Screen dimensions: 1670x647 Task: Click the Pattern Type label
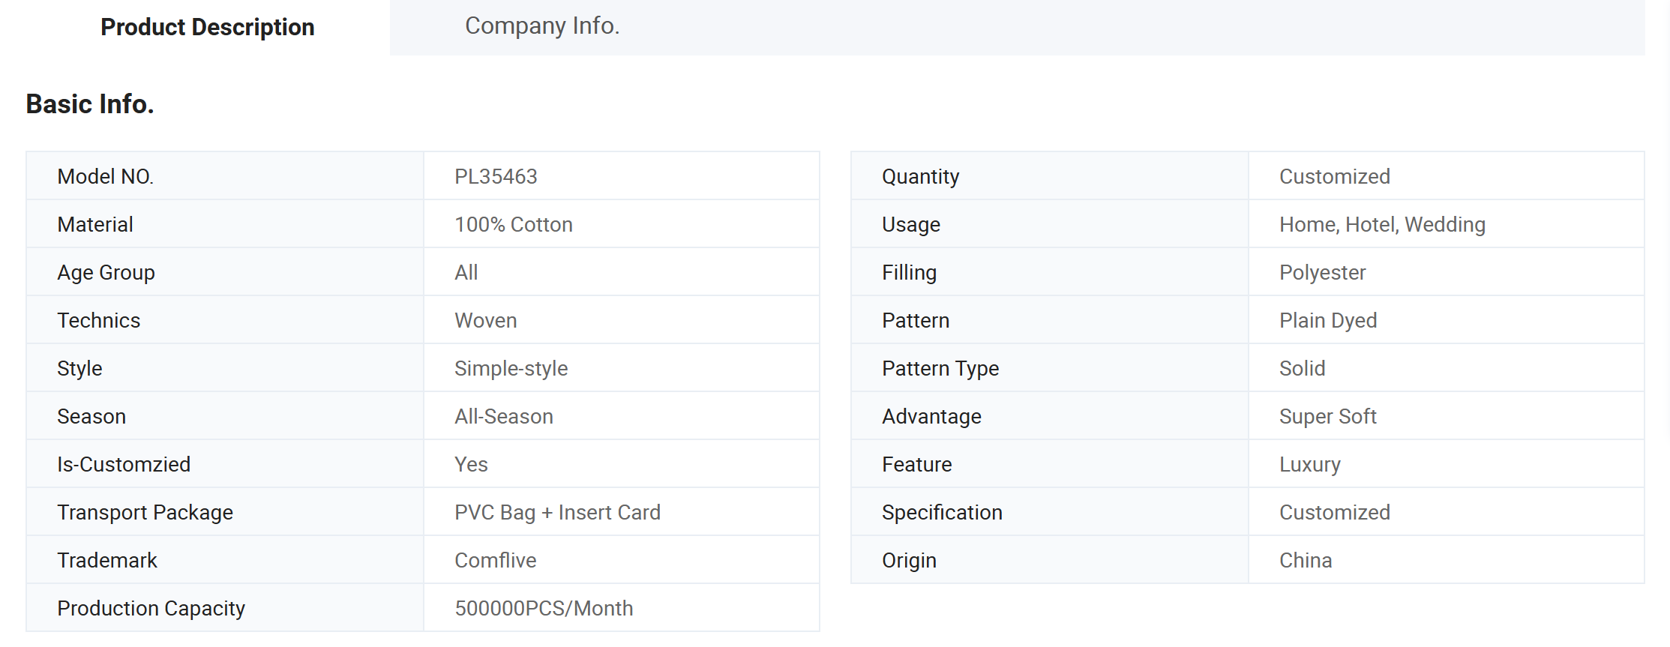tap(940, 368)
